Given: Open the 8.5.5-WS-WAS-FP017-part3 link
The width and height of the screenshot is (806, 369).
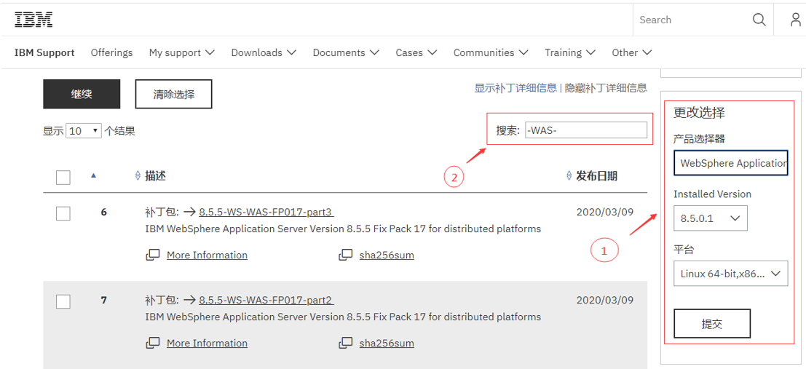Looking at the screenshot, I should [x=266, y=212].
